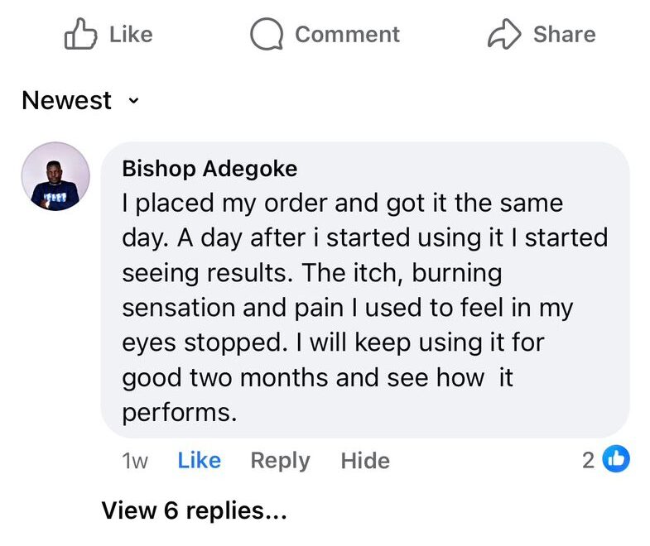This screenshot has height=546, width=650.
Task: Click the word 'performs.' in the comment
Action: (x=180, y=413)
